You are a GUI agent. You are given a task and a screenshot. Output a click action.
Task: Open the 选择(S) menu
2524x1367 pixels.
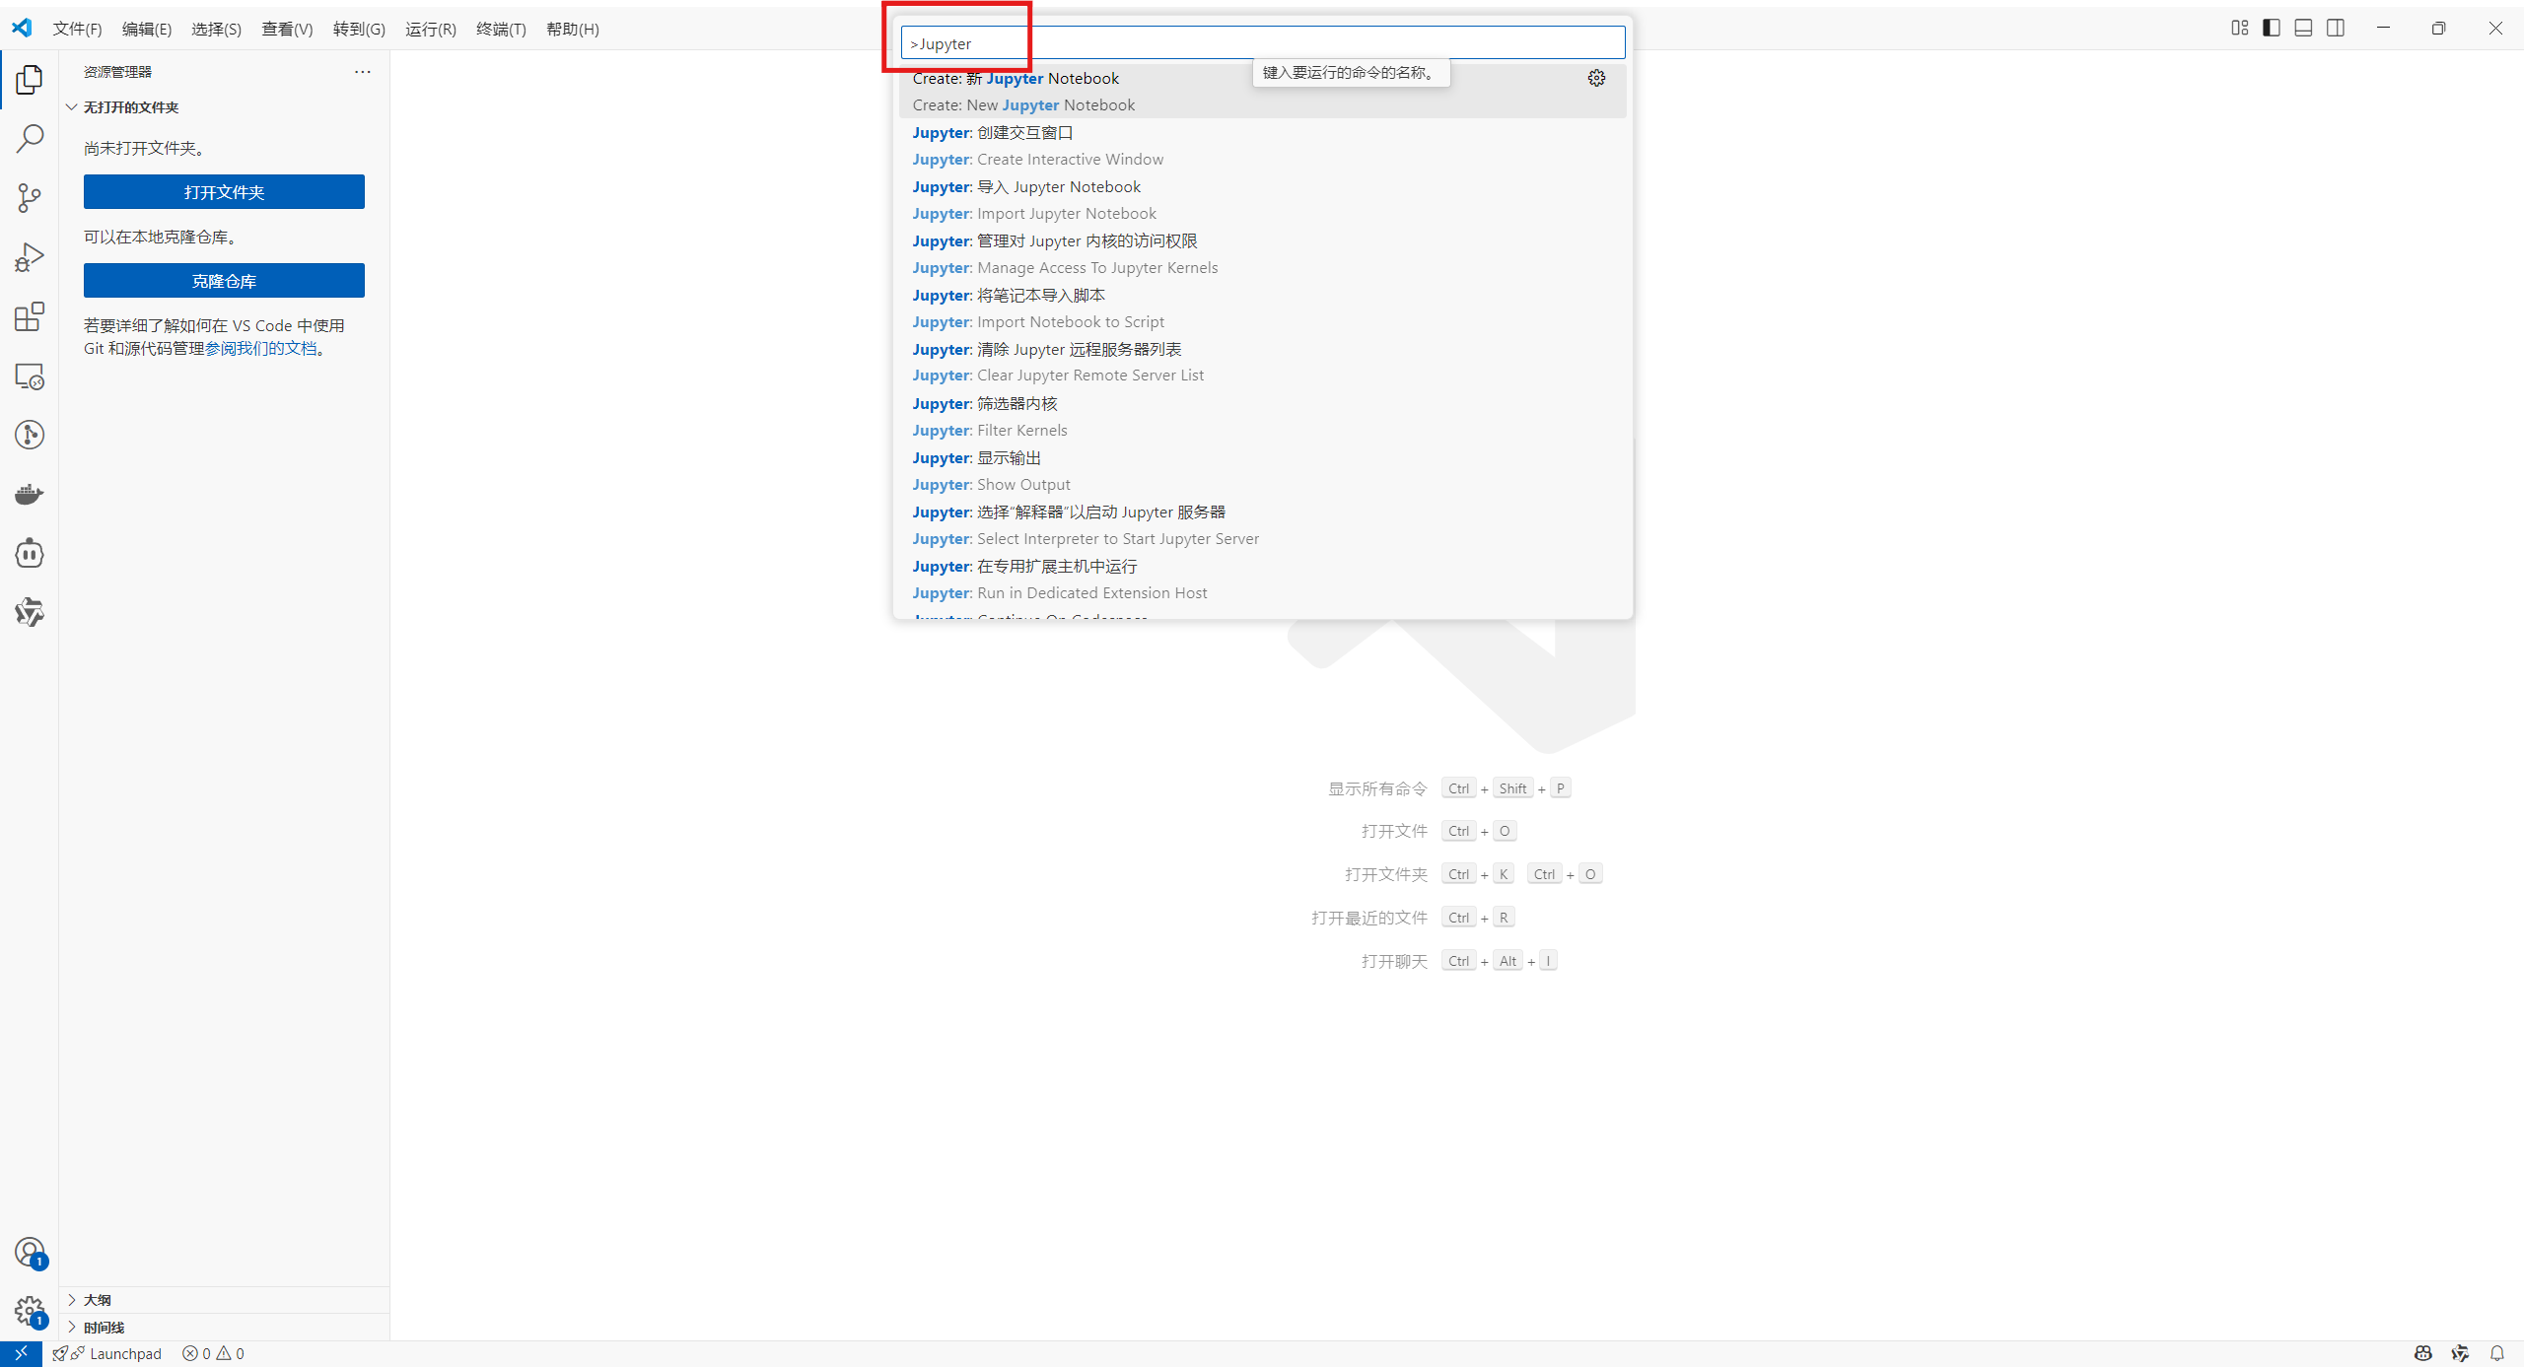[x=216, y=29]
